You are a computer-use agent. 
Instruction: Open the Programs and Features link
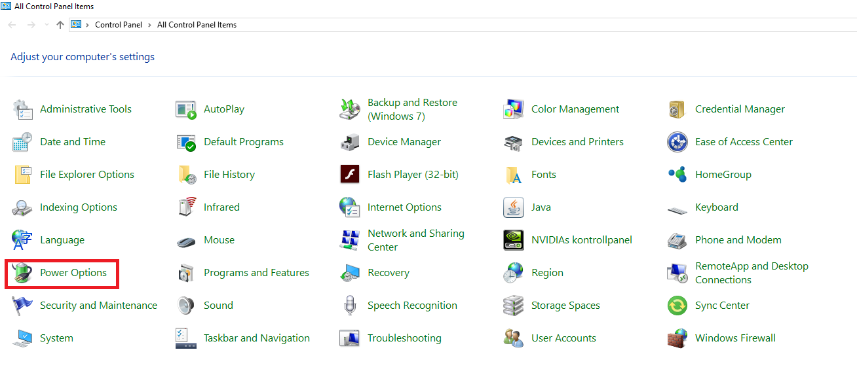coord(256,273)
